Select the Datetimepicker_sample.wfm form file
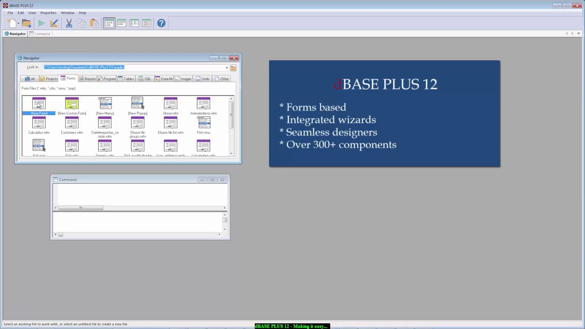 tap(105, 127)
